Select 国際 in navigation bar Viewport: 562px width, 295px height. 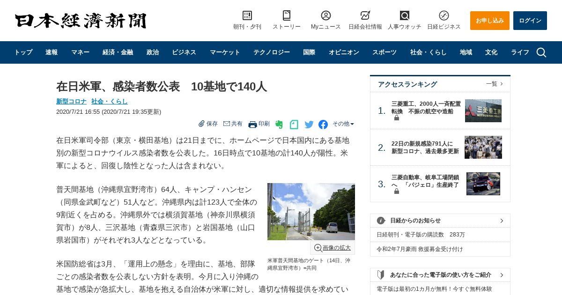pyautogui.click(x=309, y=52)
